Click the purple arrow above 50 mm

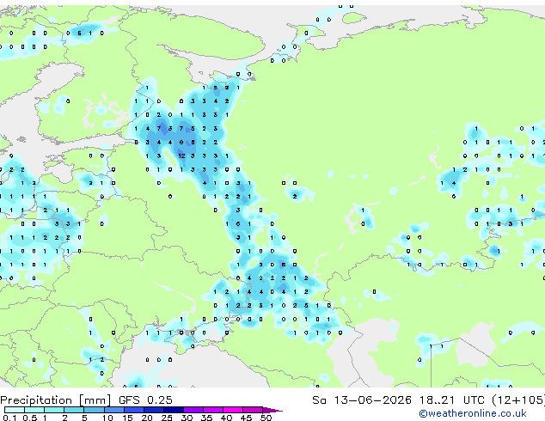pyautogui.click(x=272, y=410)
